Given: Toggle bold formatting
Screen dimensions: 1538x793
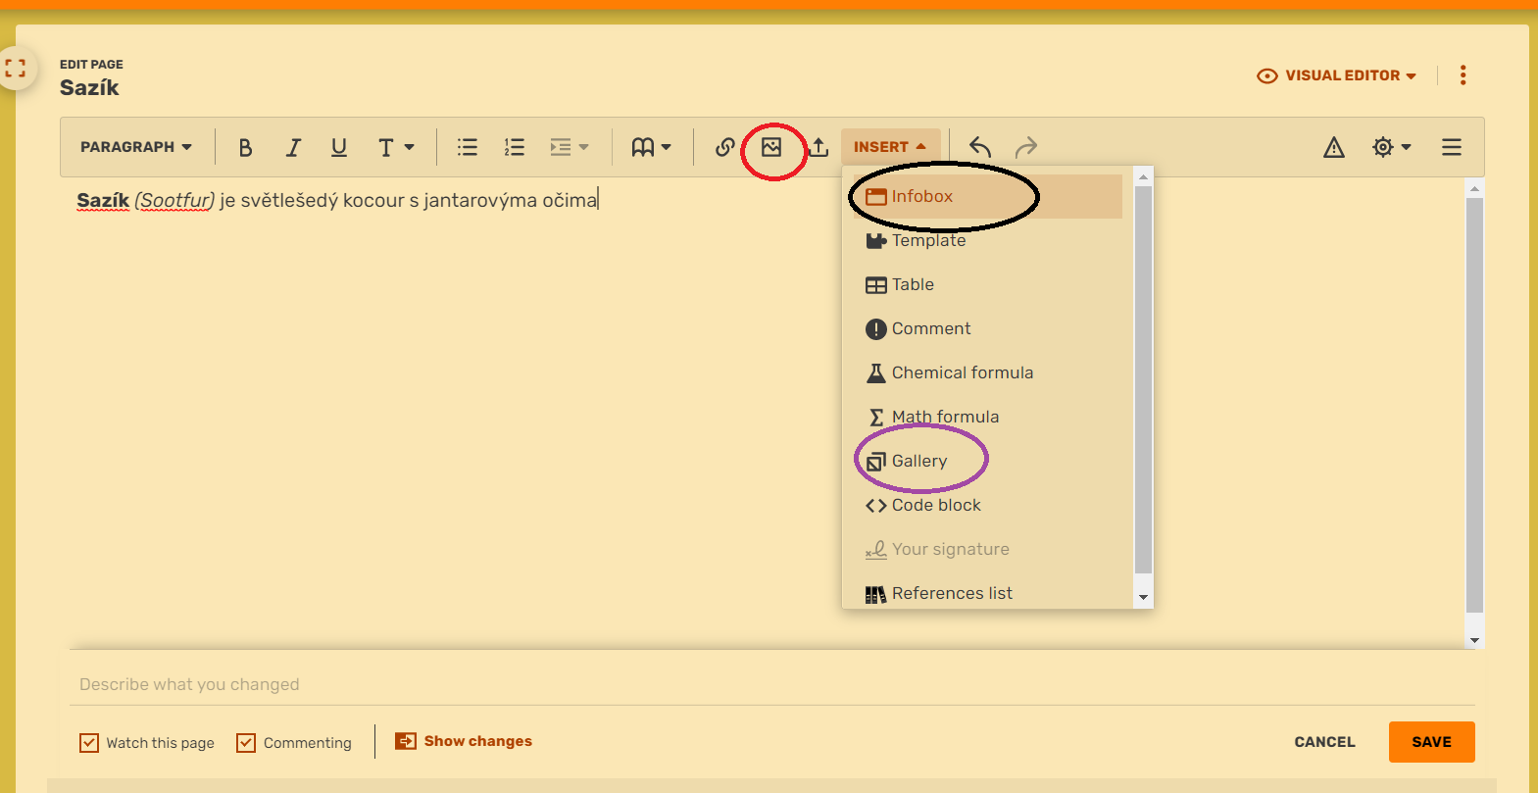Looking at the screenshot, I should (x=245, y=147).
